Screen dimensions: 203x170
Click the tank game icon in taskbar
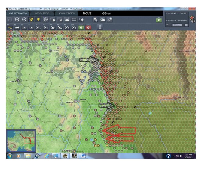pyautogui.click(x=65, y=156)
